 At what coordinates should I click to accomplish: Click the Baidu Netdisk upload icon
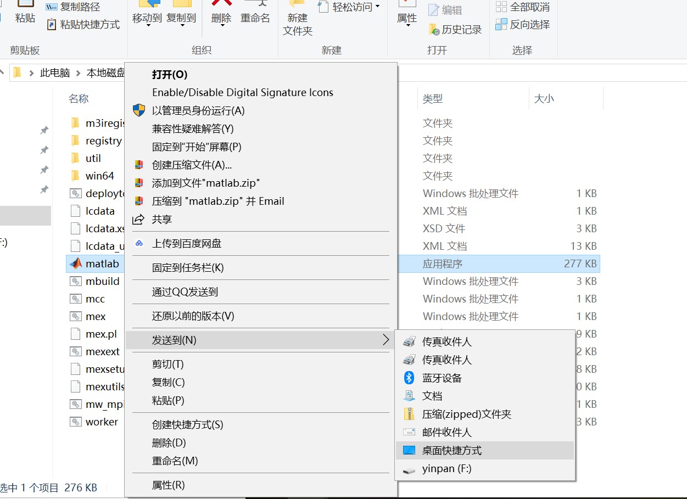click(139, 243)
